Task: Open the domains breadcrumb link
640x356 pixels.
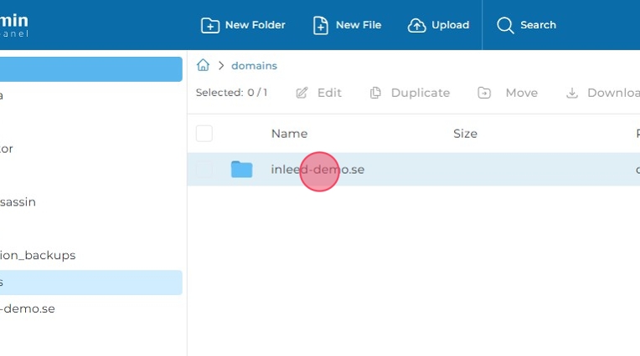Action: coord(254,65)
